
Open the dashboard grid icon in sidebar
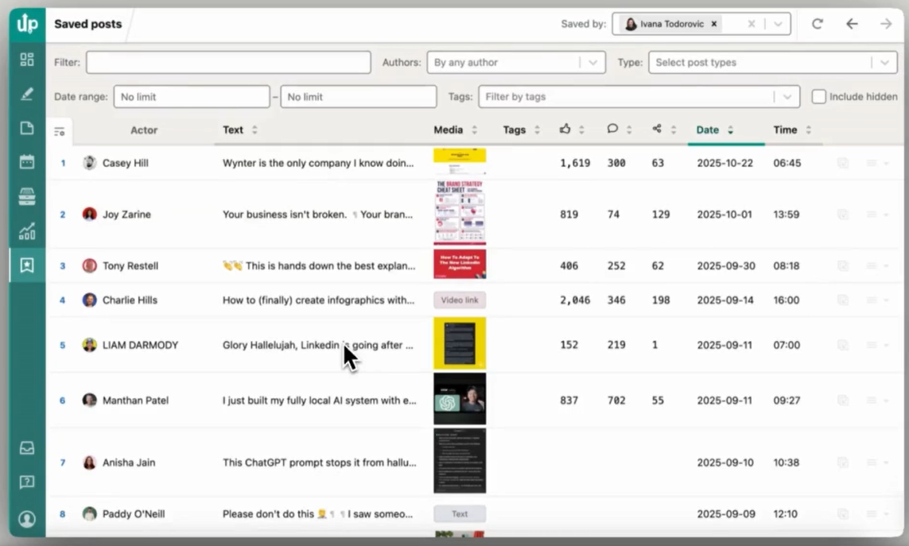click(27, 60)
